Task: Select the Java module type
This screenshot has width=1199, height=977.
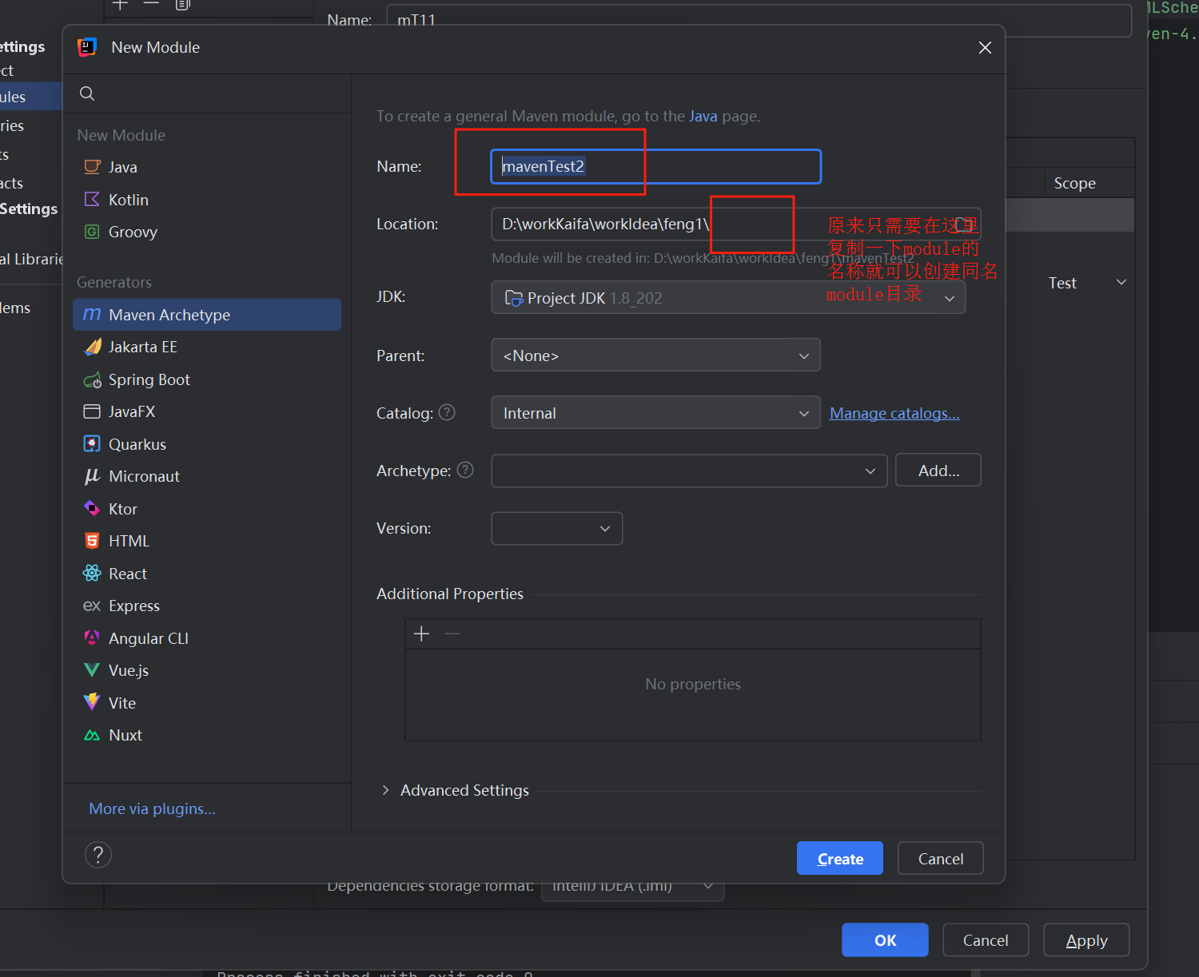Action: point(207,167)
